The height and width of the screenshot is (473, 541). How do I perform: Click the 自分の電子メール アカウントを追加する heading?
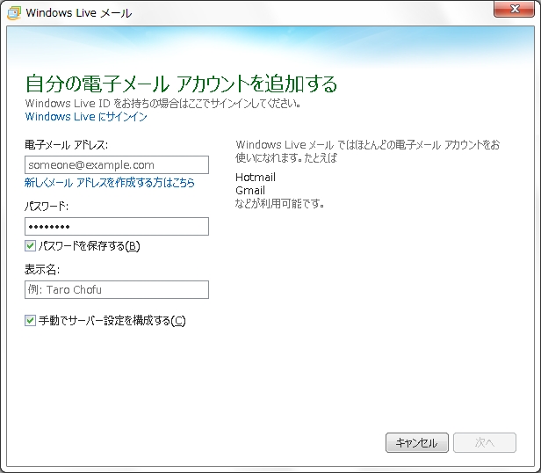click(x=182, y=84)
